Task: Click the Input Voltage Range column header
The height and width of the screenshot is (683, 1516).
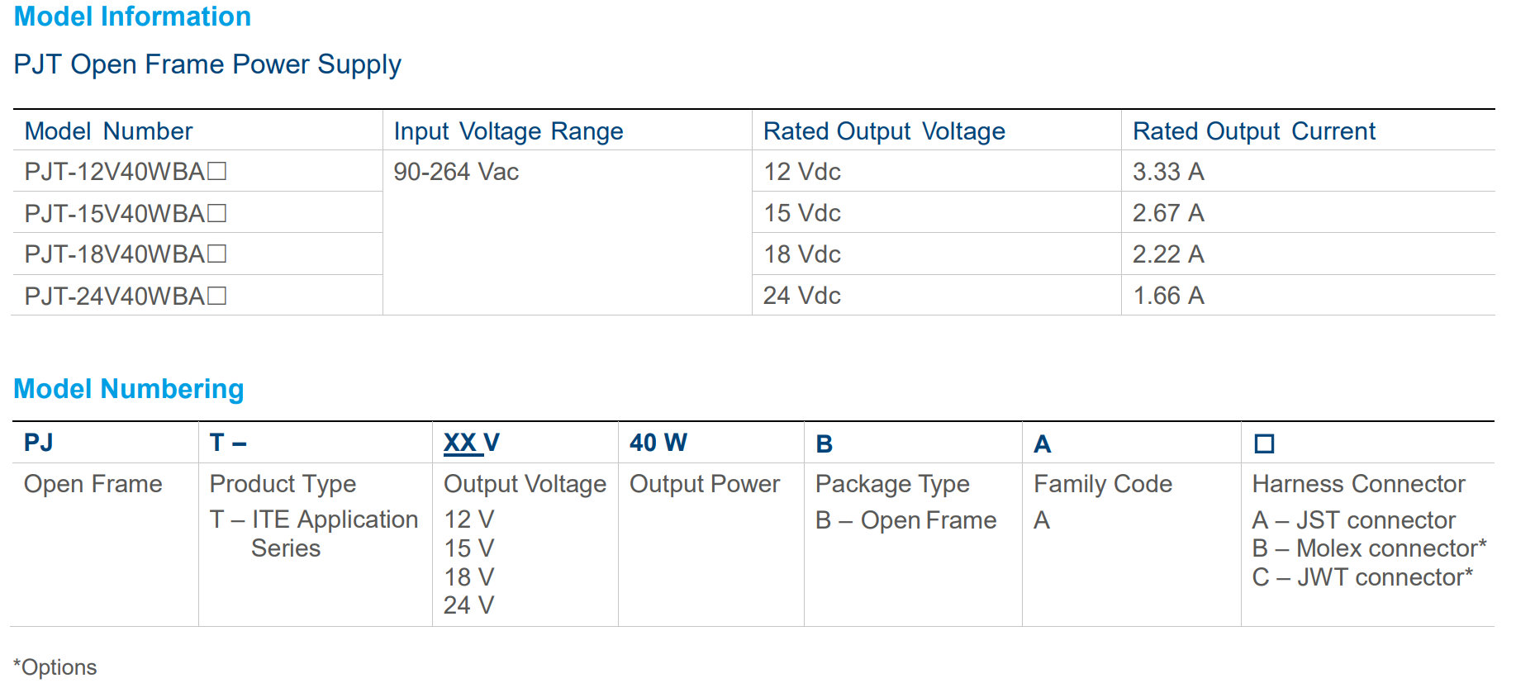Action: point(508,131)
